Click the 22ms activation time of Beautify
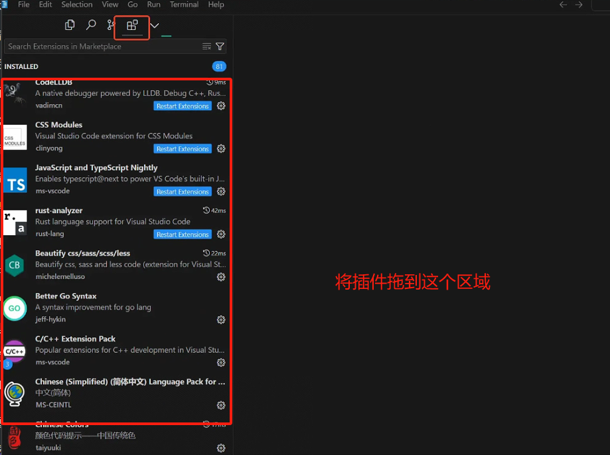The height and width of the screenshot is (455, 610). click(x=214, y=253)
